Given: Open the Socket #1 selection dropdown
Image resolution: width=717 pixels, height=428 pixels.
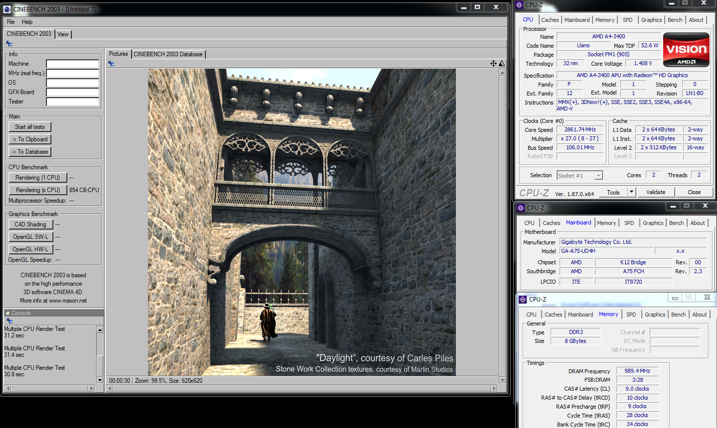Looking at the screenshot, I should coord(598,175).
